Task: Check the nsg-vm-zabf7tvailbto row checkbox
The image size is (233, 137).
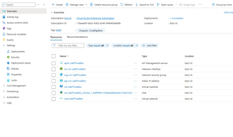Action: [53, 75]
